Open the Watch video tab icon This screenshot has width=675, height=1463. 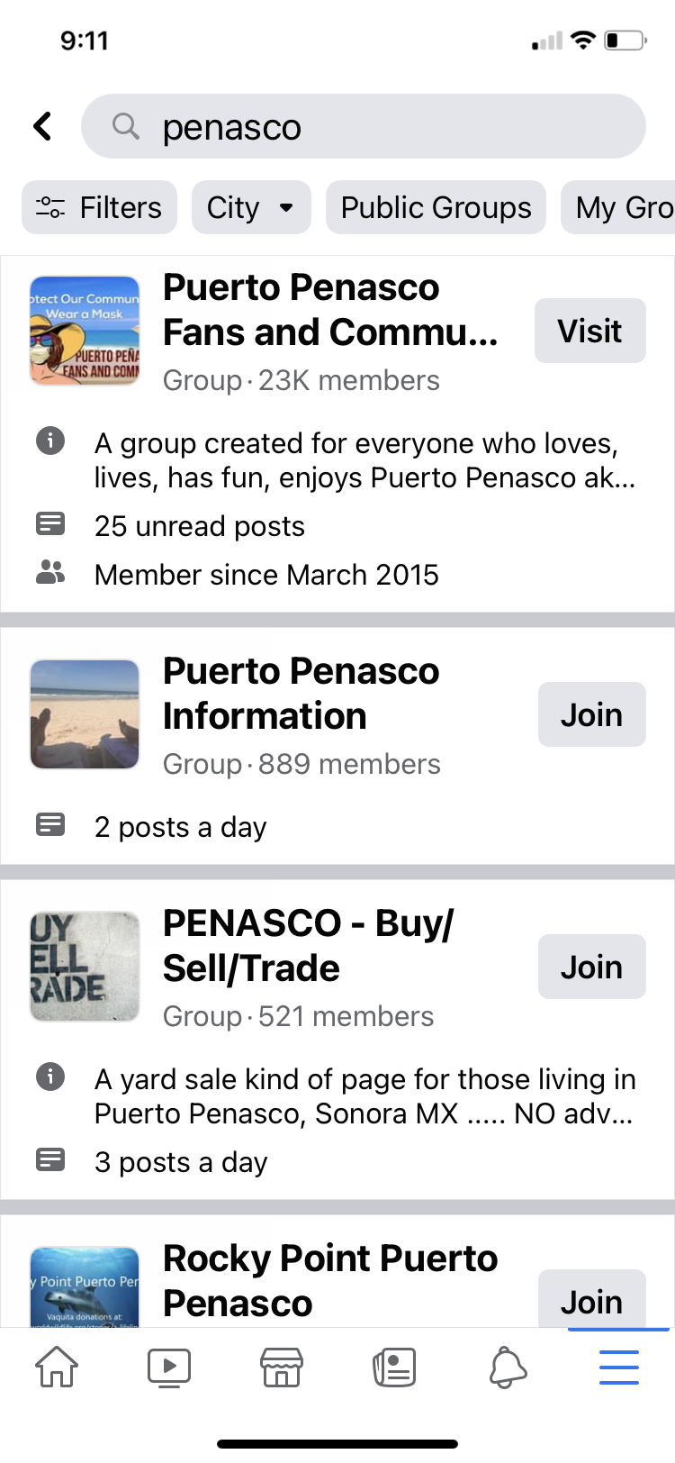[169, 1367]
